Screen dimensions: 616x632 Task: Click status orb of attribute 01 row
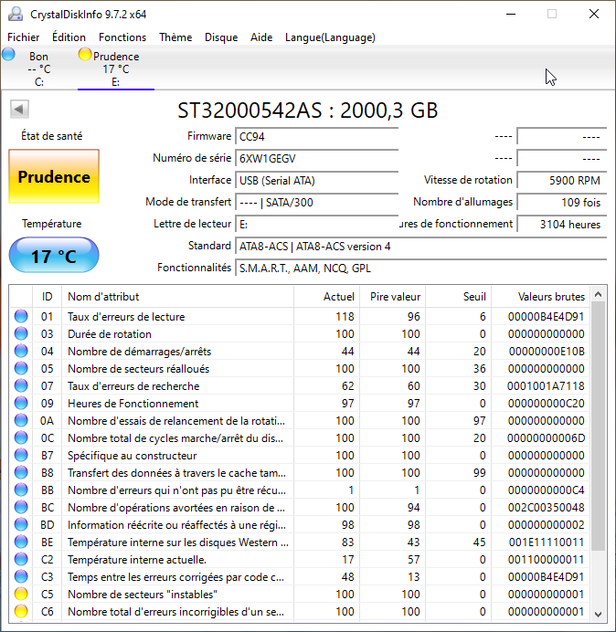(x=21, y=316)
